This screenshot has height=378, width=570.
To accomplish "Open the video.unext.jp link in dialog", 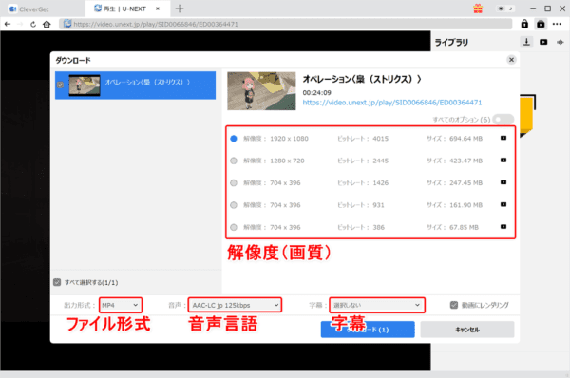I will [391, 103].
